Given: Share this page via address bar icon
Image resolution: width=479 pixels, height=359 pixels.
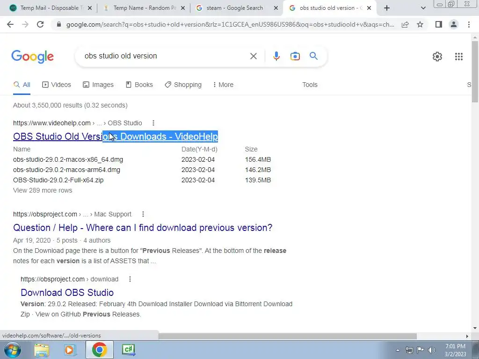Looking at the screenshot, I should (405, 24).
